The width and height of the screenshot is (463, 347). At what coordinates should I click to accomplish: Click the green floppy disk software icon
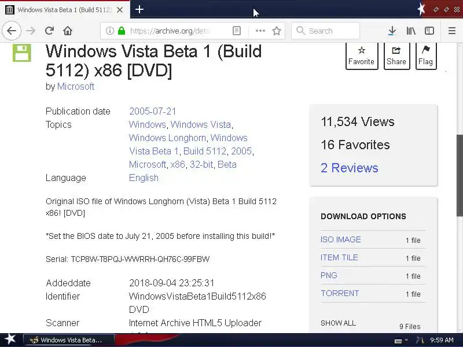(21, 53)
